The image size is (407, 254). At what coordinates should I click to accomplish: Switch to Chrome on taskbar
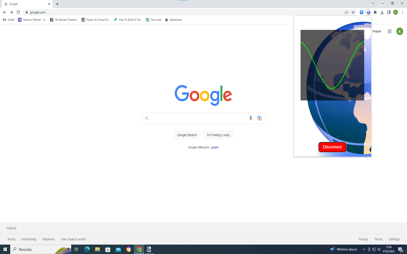(x=139, y=249)
